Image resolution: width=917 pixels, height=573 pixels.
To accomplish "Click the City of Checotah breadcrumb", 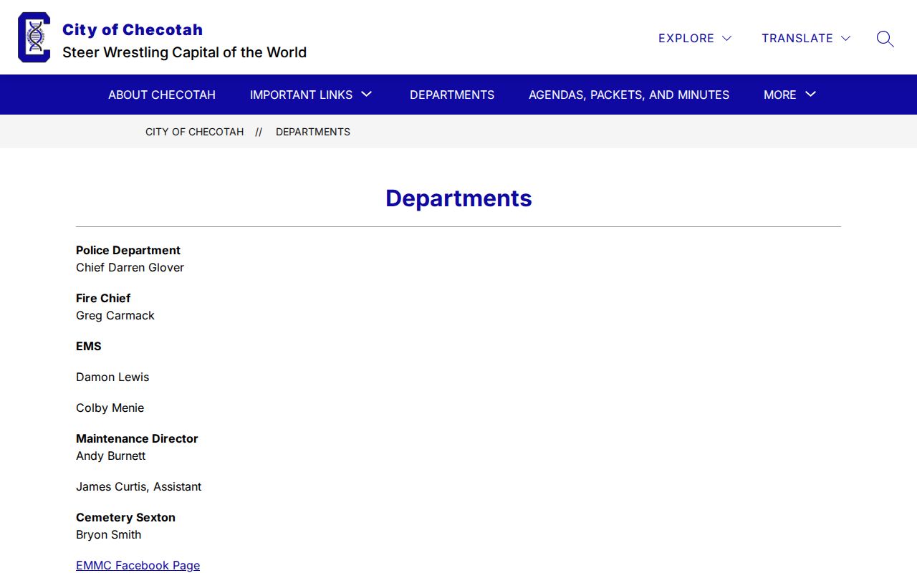I will pos(195,132).
